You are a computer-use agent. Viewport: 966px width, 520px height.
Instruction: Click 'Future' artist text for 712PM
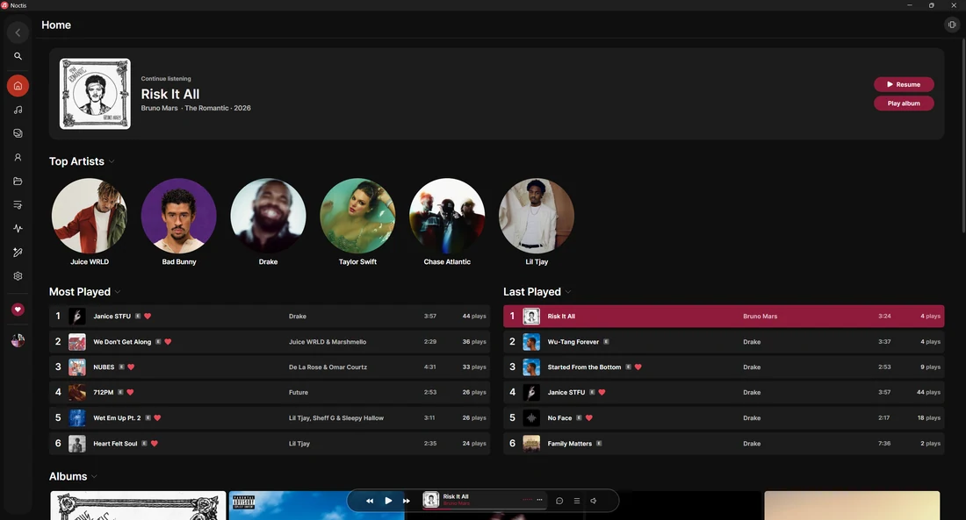coord(299,392)
